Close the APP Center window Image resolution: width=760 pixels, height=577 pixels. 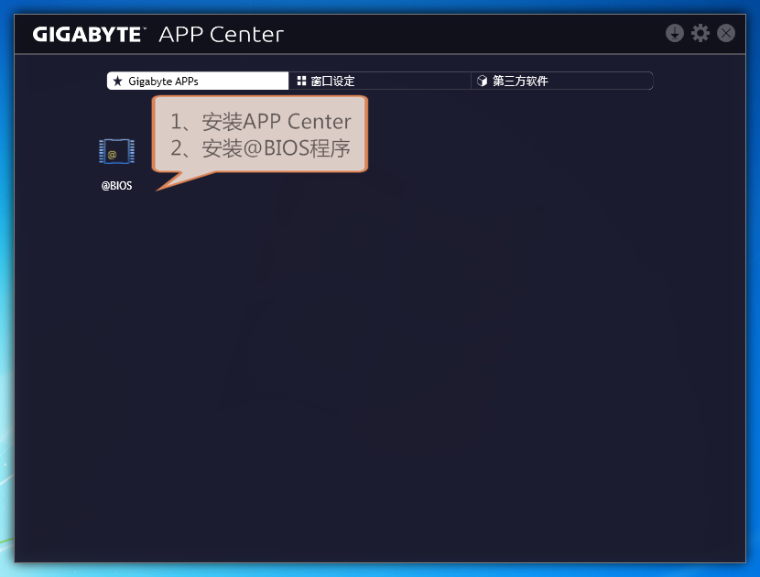point(726,34)
